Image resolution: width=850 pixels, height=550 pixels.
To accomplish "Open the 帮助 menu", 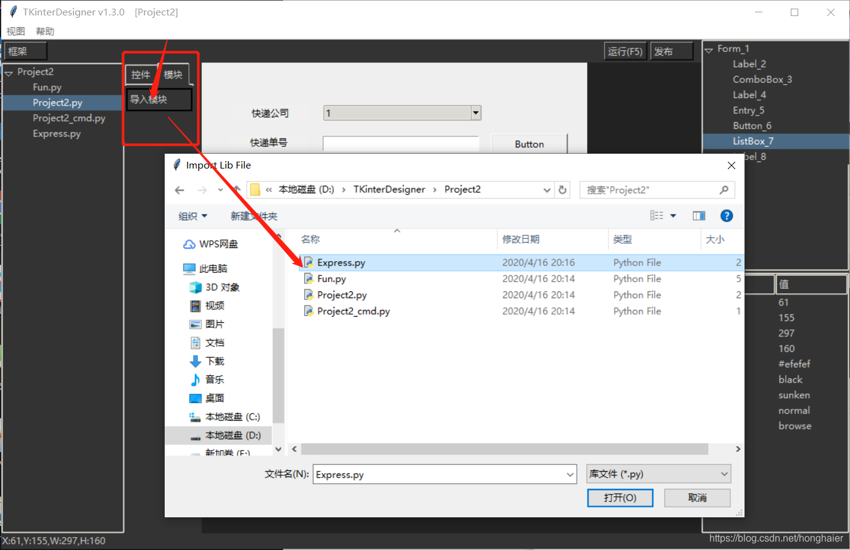I will coord(45,31).
